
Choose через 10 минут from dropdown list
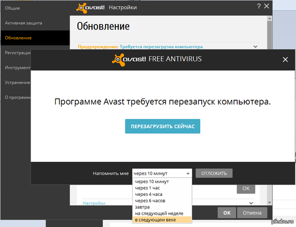point(162,182)
